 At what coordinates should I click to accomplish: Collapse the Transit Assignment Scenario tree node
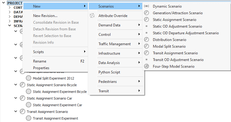pyautogui.click(x=16, y=111)
